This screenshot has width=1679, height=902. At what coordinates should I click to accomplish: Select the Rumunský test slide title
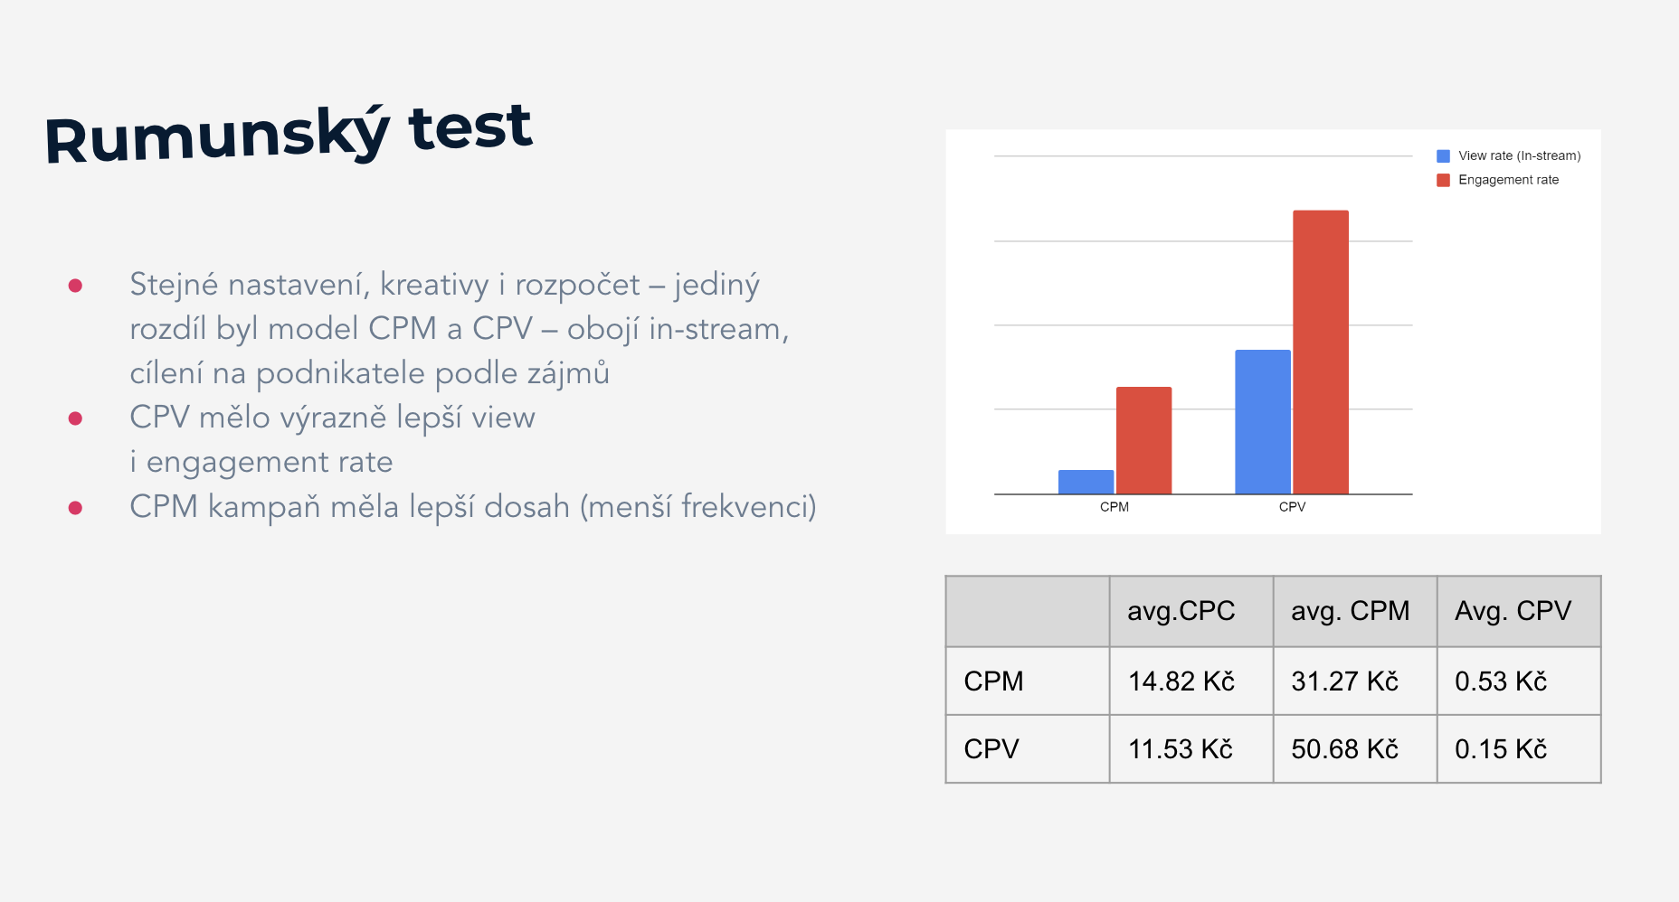[289, 134]
